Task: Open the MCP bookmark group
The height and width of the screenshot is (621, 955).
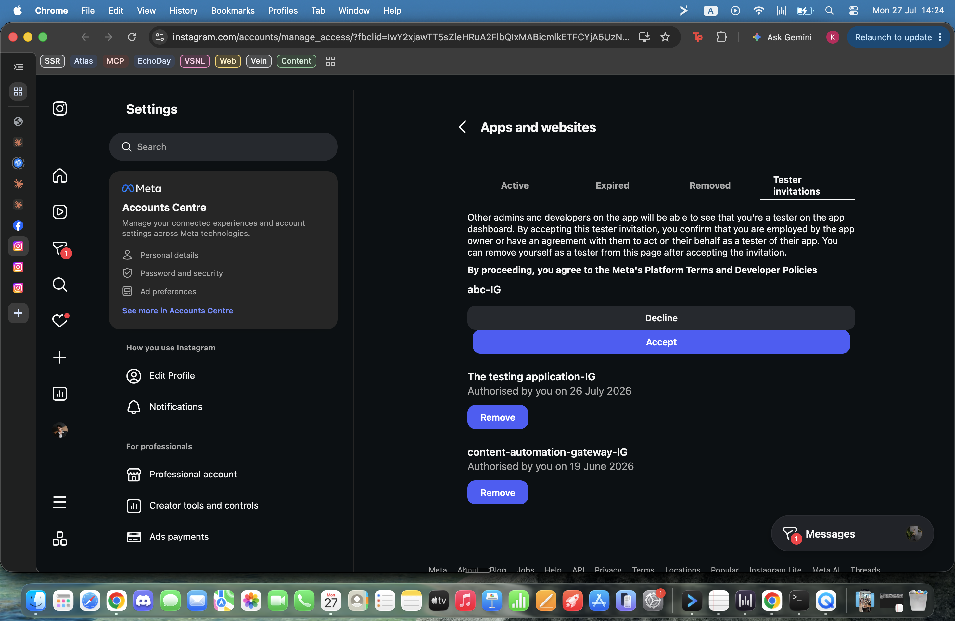Action: (x=115, y=61)
